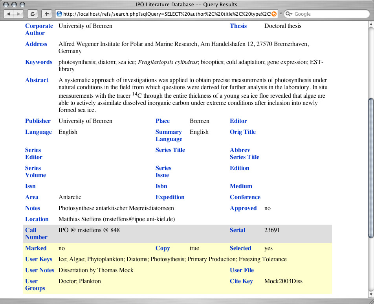The image size is (374, 304).
Task: Click the location email text msteffens@ipoe.uni-kiel.de
Action: click(139, 219)
